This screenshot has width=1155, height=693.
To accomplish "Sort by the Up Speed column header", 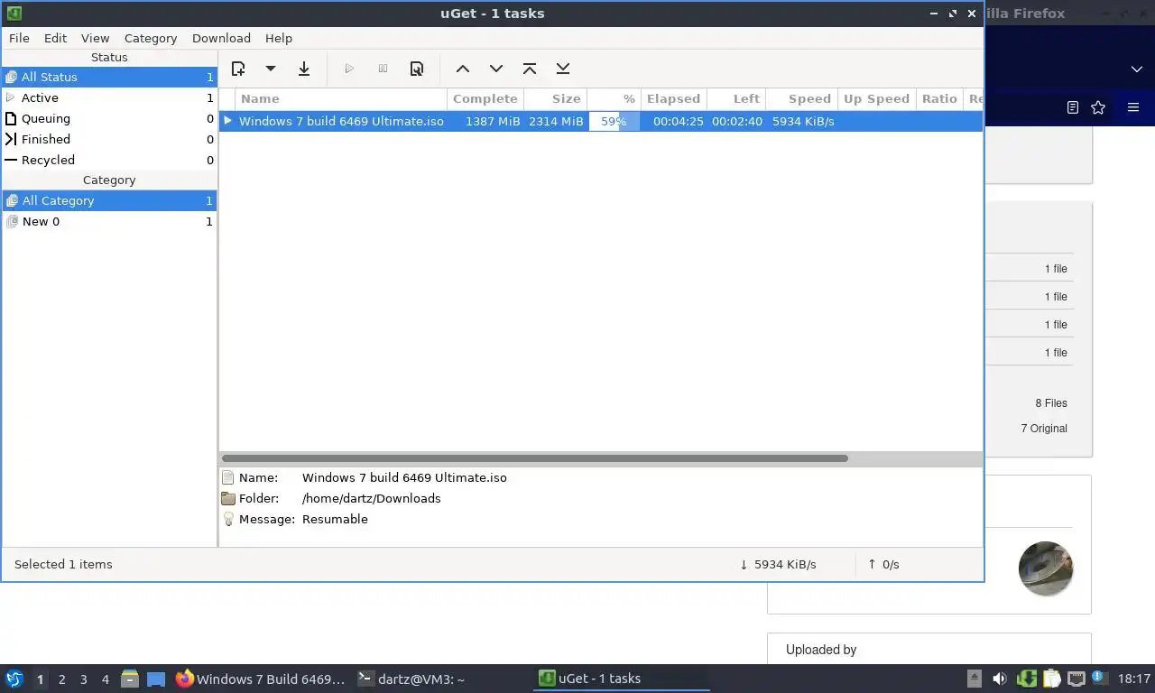I will click(x=876, y=98).
